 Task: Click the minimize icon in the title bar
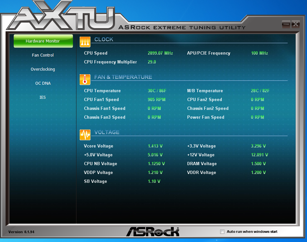pos(285,24)
